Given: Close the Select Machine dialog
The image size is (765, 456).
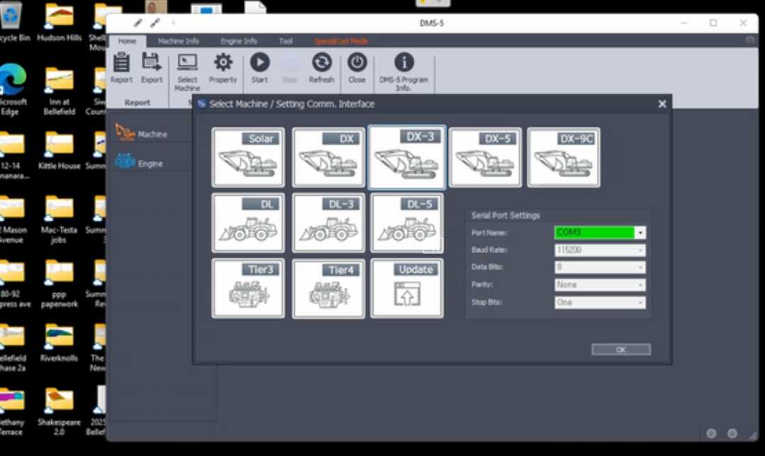Looking at the screenshot, I should pyautogui.click(x=661, y=104).
